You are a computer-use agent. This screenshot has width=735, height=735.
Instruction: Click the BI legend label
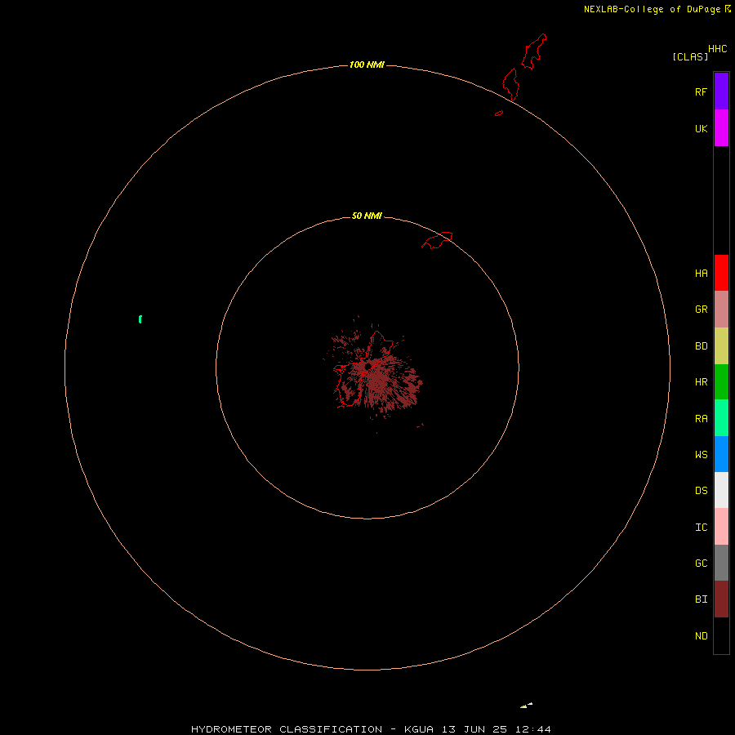(x=701, y=599)
